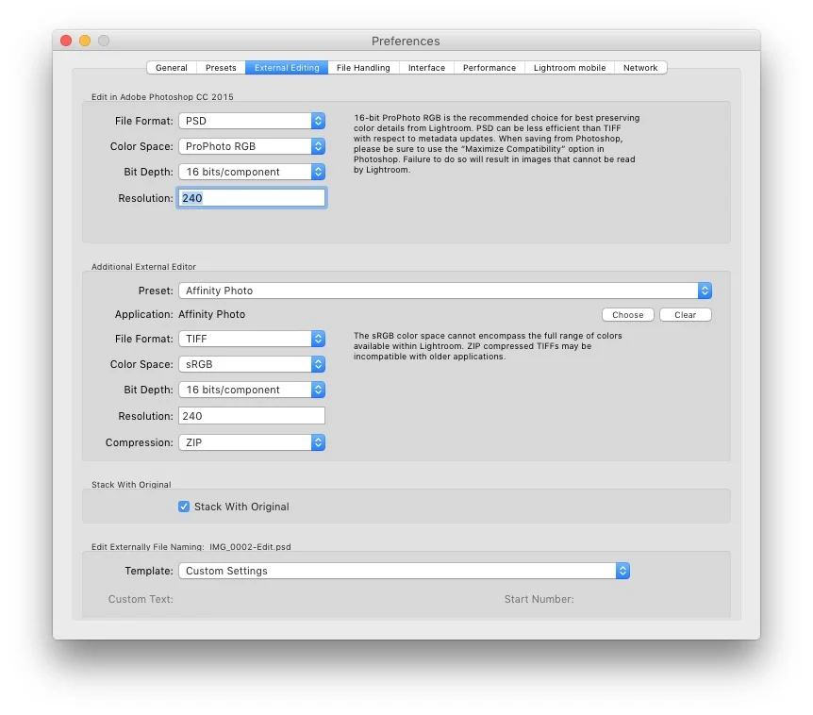Image resolution: width=813 pixels, height=715 pixels.
Task: Select the External Editing tab
Action: tap(287, 67)
